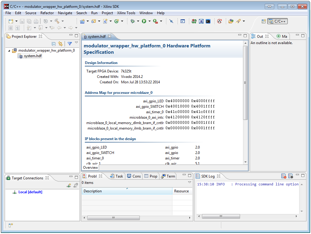Open the Debug dropdown arrow
Screen dimensions: 311x234
[138, 21]
